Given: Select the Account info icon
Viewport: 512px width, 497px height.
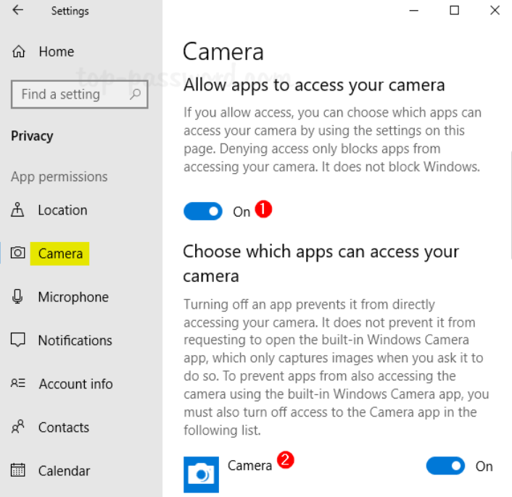Looking at the screenshot, I should tap(18, 383).
